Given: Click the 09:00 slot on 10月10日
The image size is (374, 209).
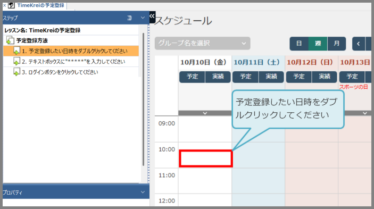Looking at the screenshot, I should [205, 129].
